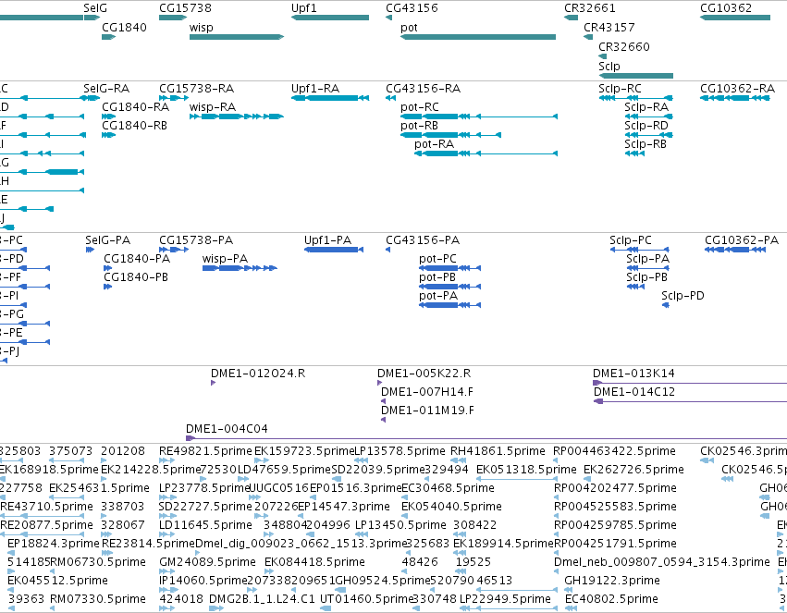Click the CG1840-RA transcript label
787x613 pixels.
tap(136, 107)
